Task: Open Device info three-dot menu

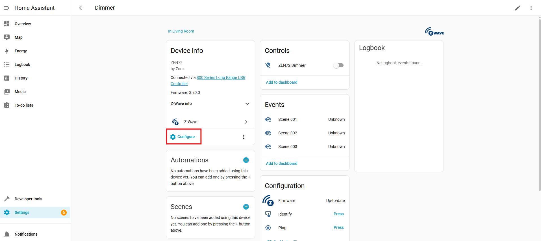Action: coord(244,137)
